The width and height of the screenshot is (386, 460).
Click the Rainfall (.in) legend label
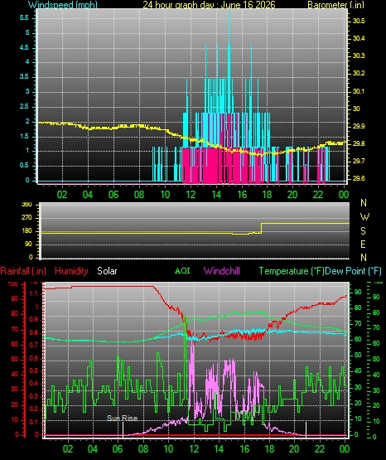point(23,271)
